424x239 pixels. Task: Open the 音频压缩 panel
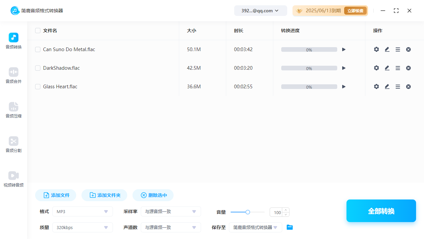point(13,110)
